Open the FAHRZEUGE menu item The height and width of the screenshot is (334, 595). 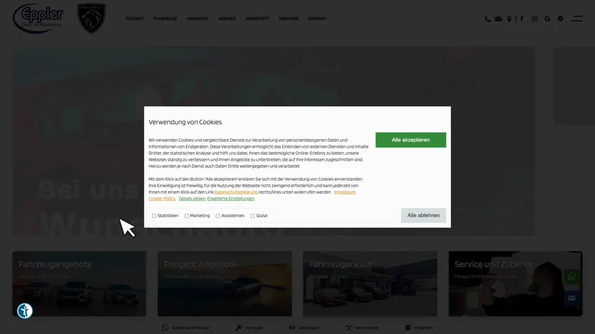tap(165, 19)
